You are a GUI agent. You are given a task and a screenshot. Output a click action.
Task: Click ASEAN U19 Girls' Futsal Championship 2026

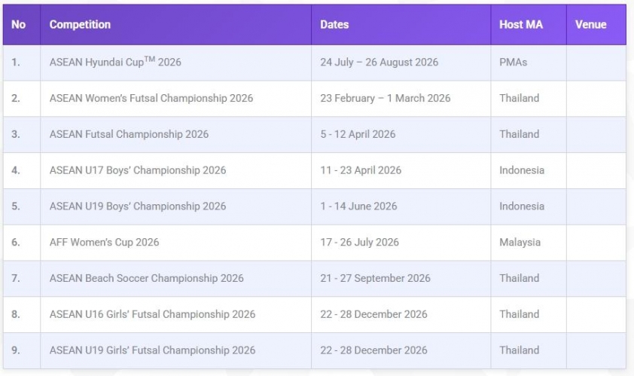(x=152, y=350)
